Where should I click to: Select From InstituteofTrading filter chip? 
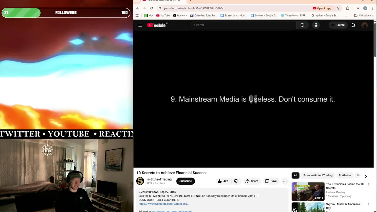pos(318,175)
